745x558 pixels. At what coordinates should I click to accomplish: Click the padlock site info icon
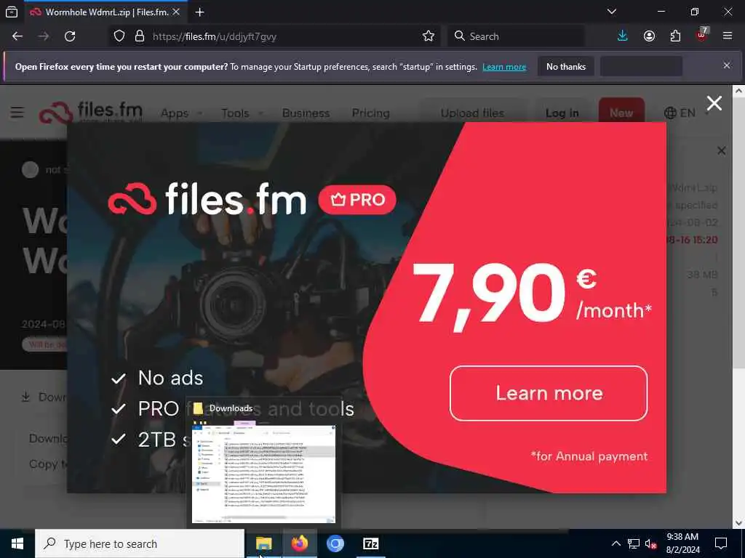tap(139, 36)
